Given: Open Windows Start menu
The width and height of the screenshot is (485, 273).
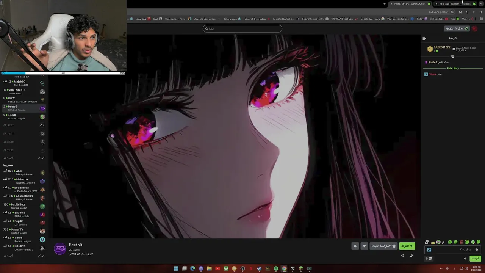Looking at the screenshot, I should coord(176,268).
